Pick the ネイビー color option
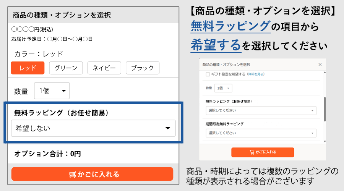Screen dimensions: 344x191 [x=104, y=68]
